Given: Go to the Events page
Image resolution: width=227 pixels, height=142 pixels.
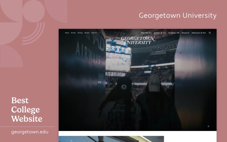Looking at the screenshot, I should pyautogui.click(x=73, y=33).
